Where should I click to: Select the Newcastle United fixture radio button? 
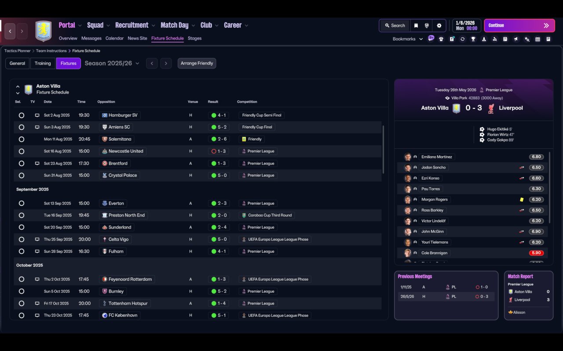tap(22, 151)
